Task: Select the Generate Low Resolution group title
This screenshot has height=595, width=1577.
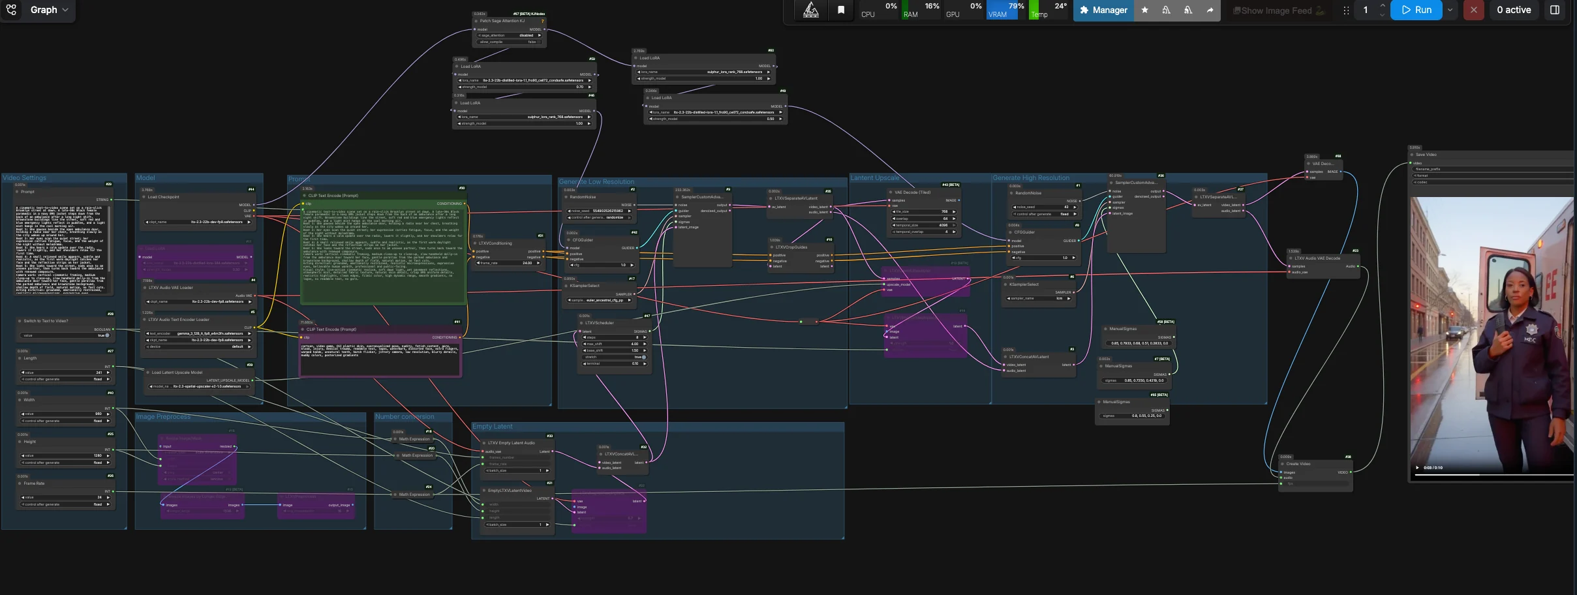Action: (x=596, y=181)
